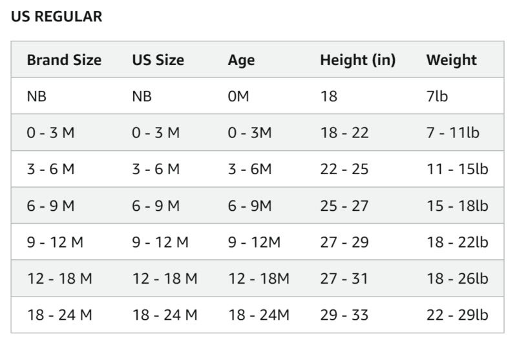Click the US Size column header
This screenshot has width=517, height=343.
tap(158, 60)
